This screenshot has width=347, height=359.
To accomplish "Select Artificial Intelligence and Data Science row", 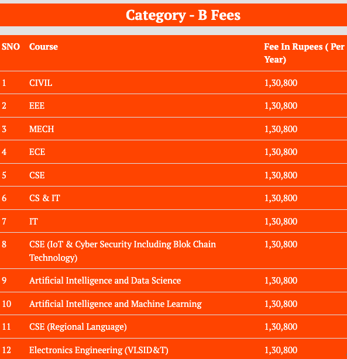I will tap(173, 281).
